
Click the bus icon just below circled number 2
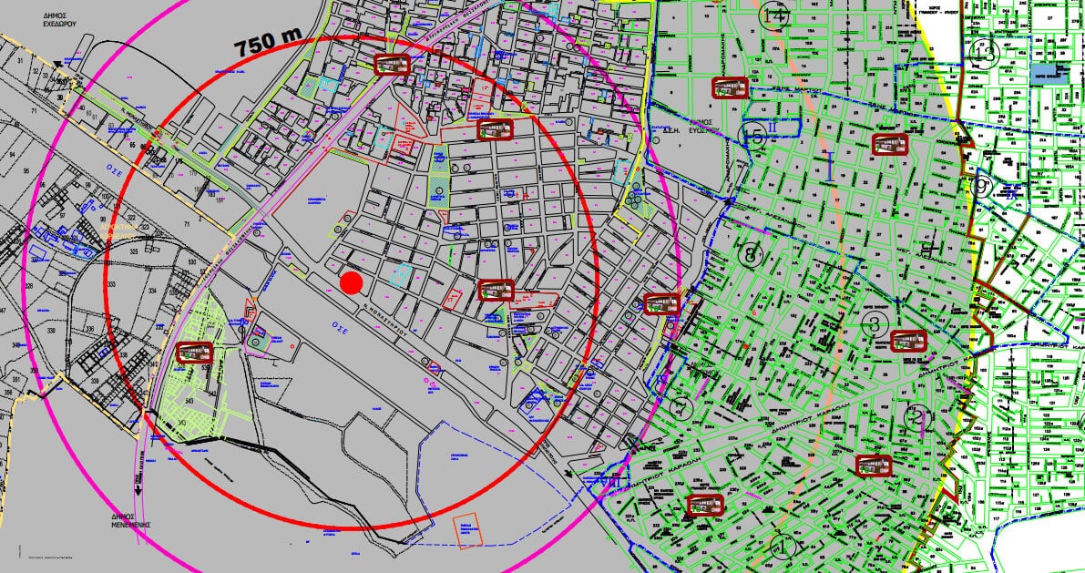[x=874, y=466]
